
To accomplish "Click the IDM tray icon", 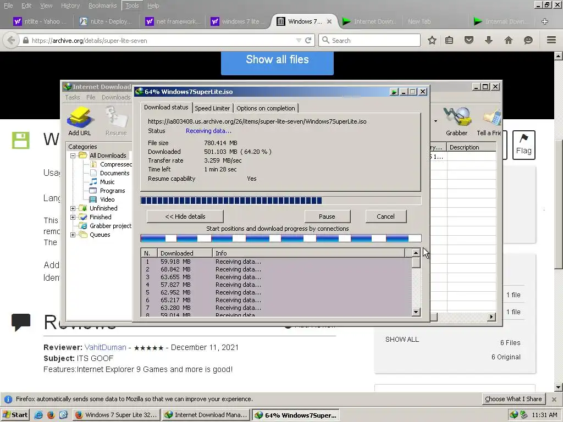I will point(514,415).
